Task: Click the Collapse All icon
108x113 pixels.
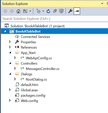Action: (x=55, y=11)
